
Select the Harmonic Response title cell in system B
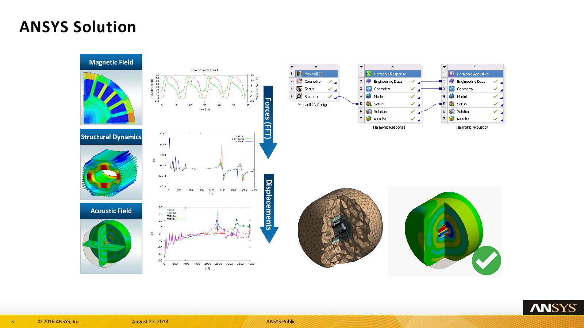pos(393,74)
